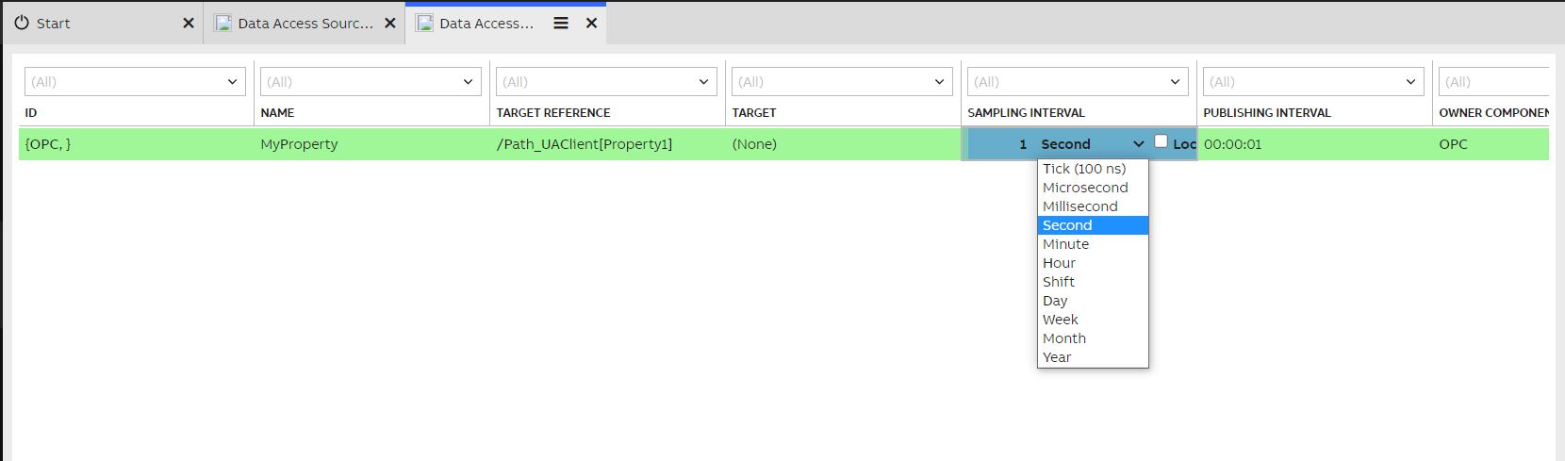Open the TARGET column filter dropdown
The image size is (1565, 461).
click(x=940, y=82)
